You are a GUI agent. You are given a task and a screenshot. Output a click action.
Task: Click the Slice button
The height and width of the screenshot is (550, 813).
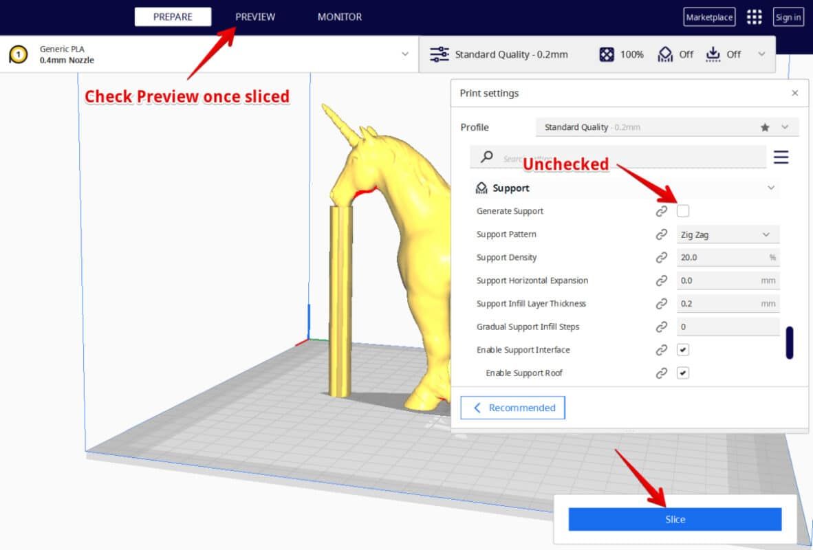[675, 519]
